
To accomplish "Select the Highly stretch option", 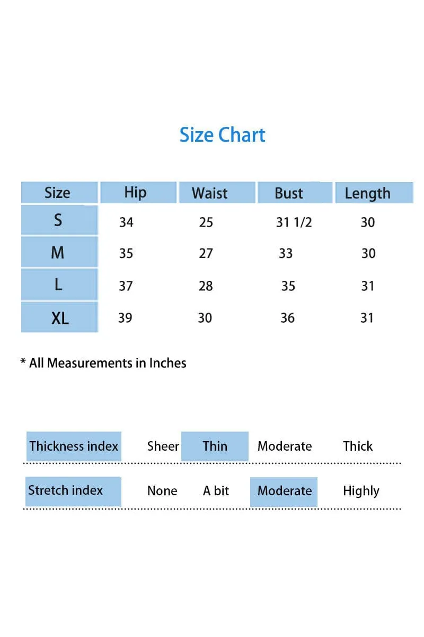I will [x=361, y=491].
